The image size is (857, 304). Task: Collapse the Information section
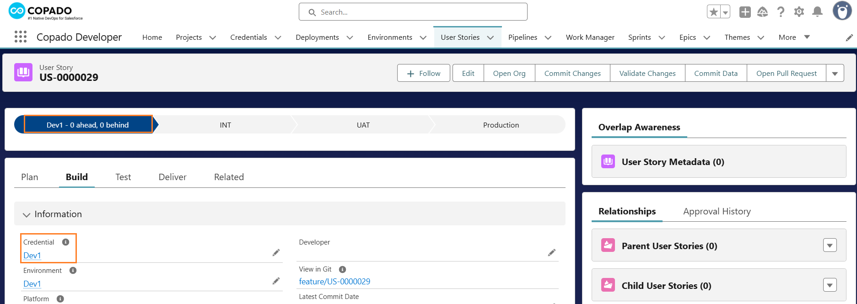coord(27,214)
